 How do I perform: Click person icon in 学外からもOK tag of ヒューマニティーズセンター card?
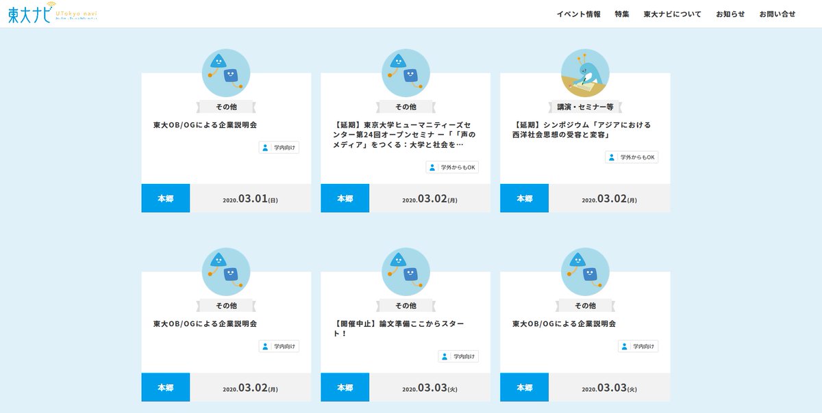432,168
